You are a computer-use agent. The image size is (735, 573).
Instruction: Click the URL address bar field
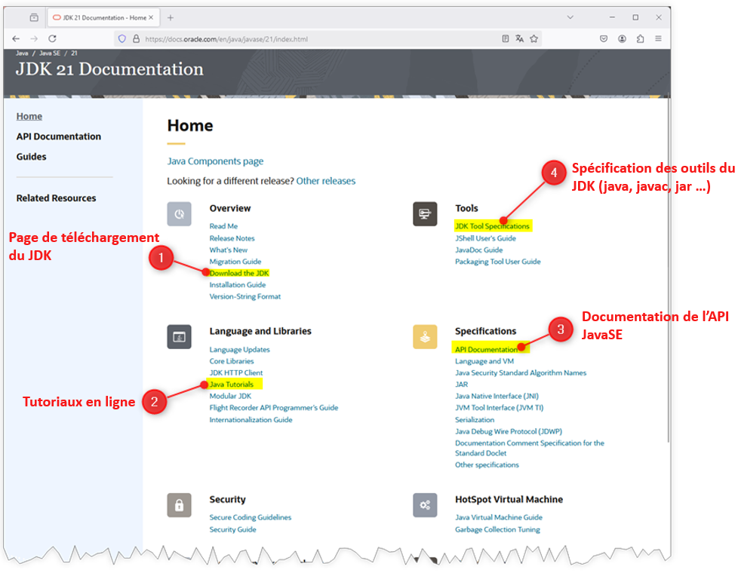[317, 38]
